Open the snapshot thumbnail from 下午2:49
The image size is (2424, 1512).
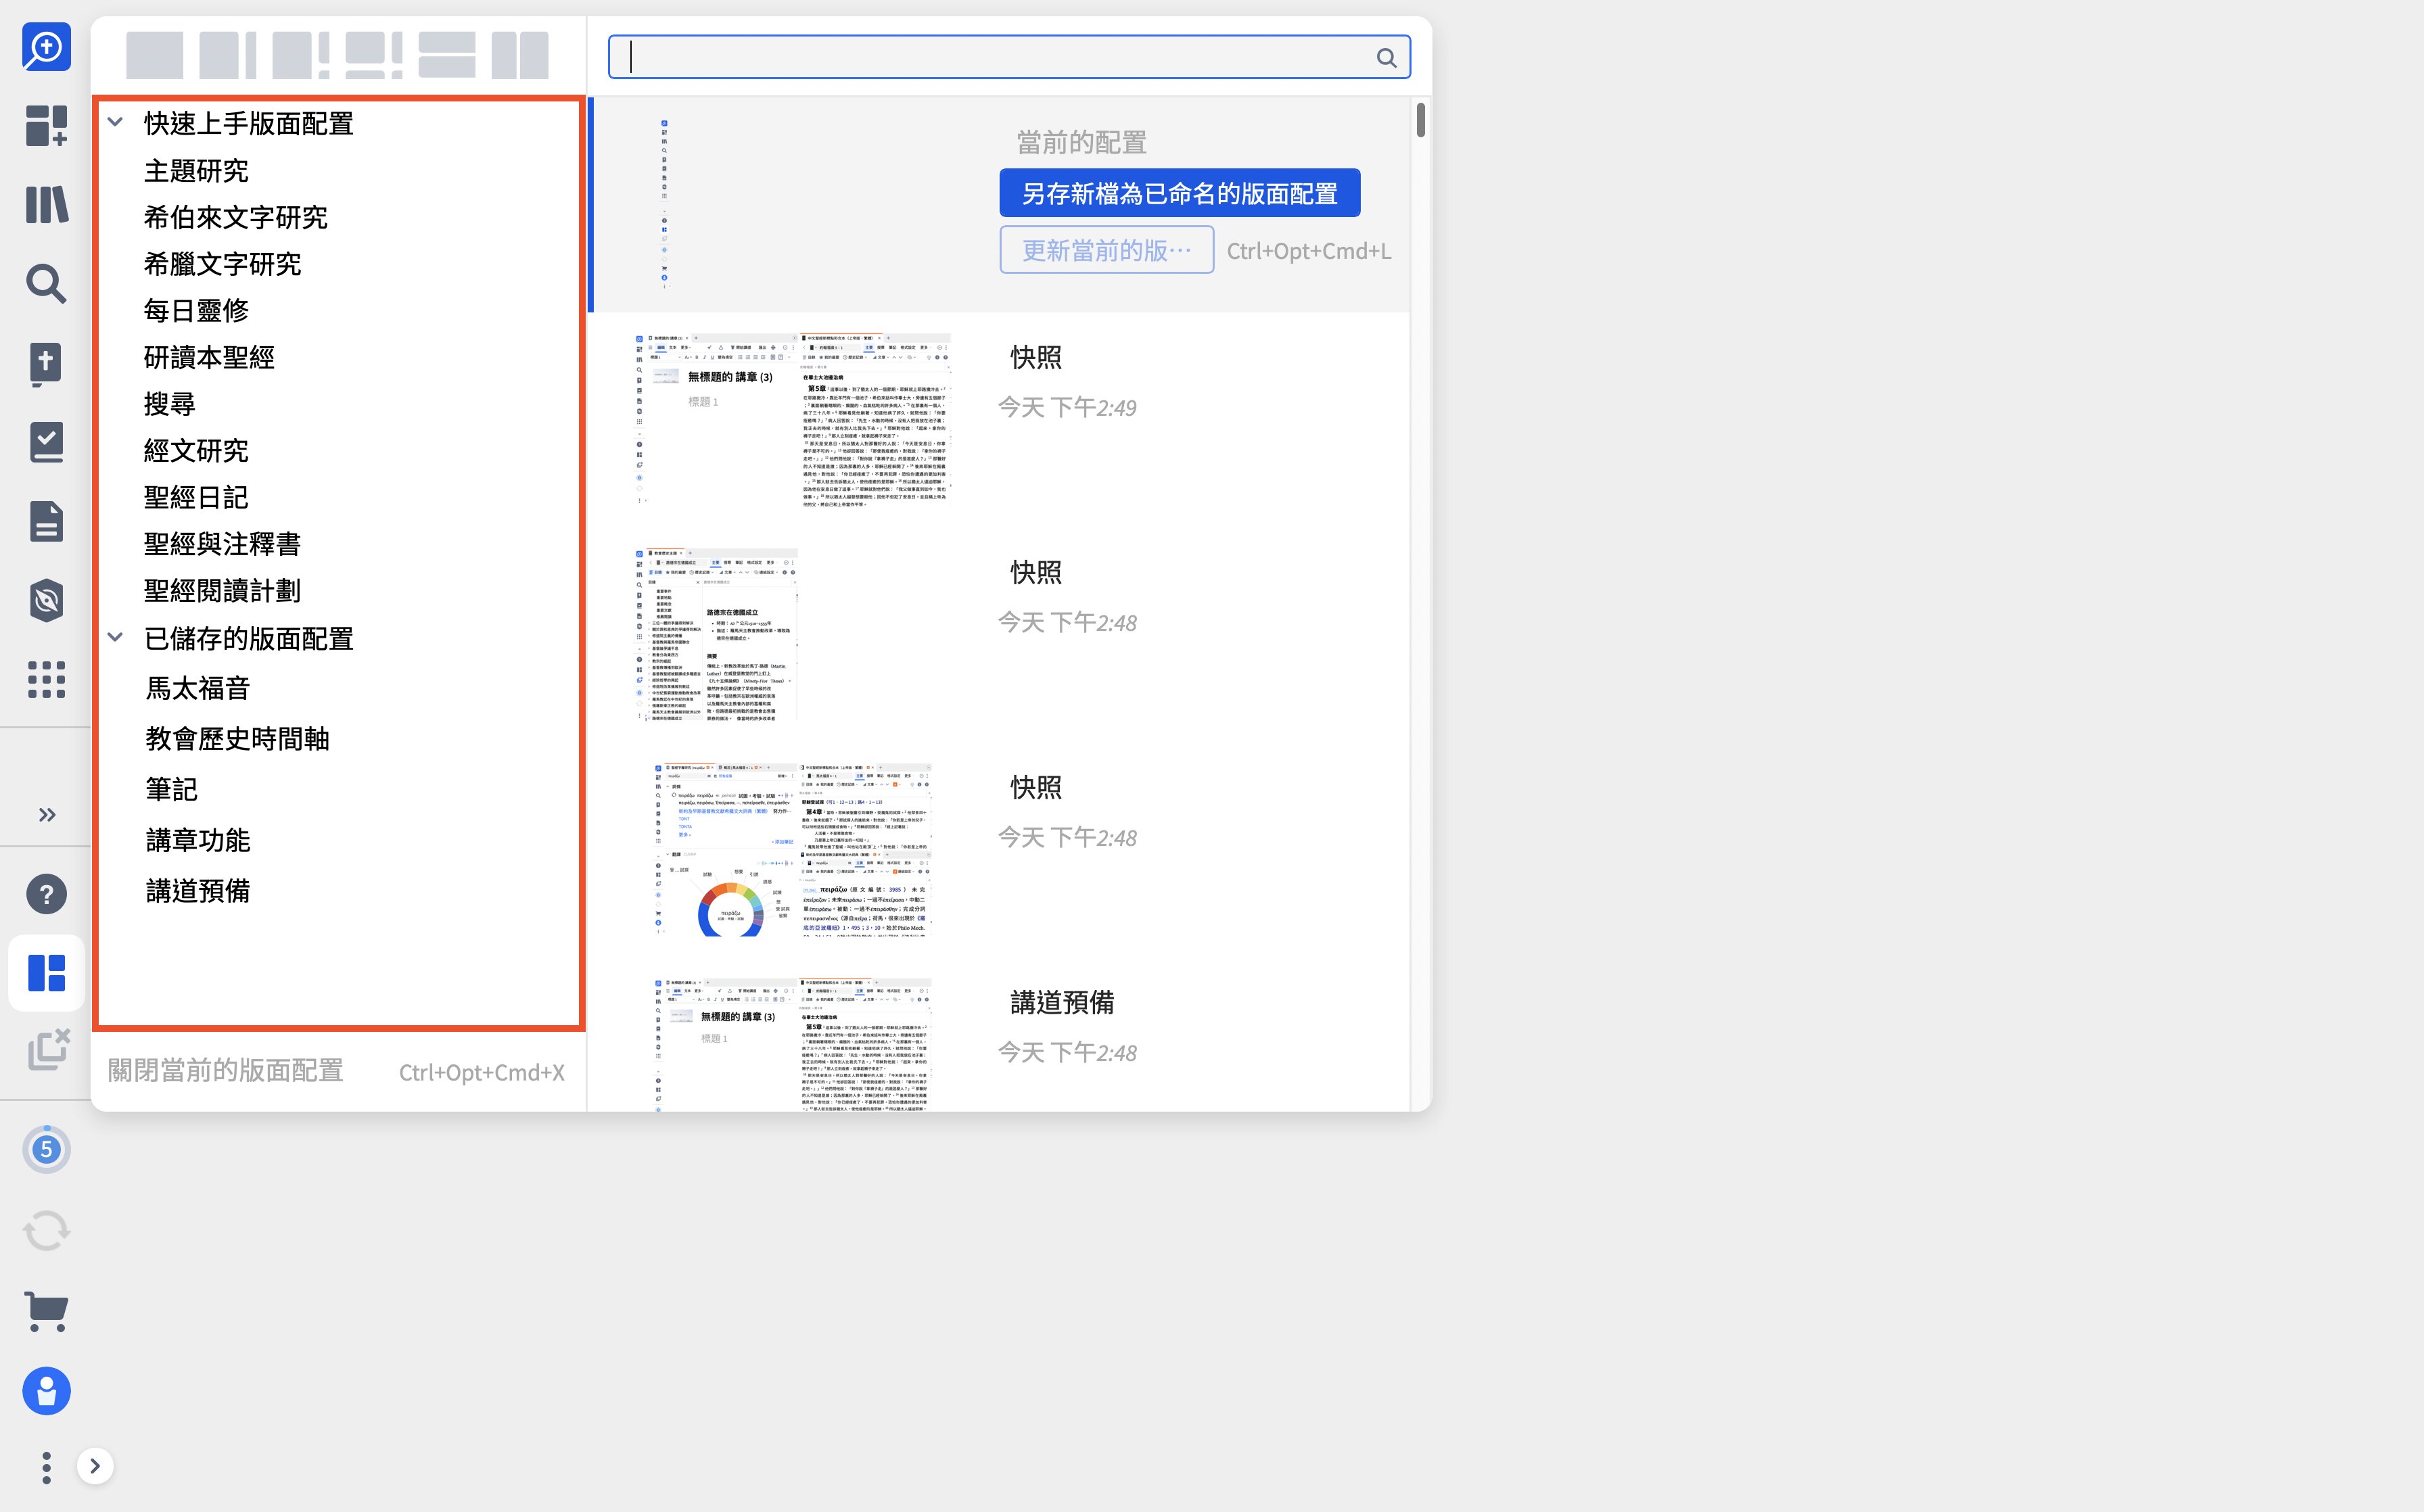(792, 420)
